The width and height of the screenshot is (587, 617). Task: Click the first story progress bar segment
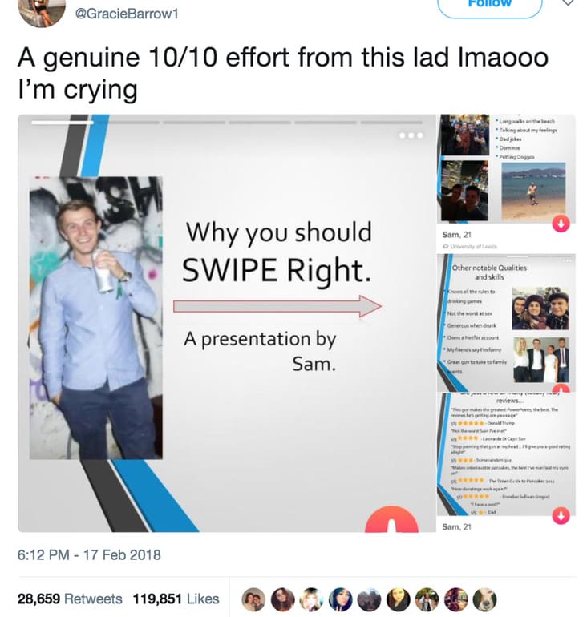point(63,123)
